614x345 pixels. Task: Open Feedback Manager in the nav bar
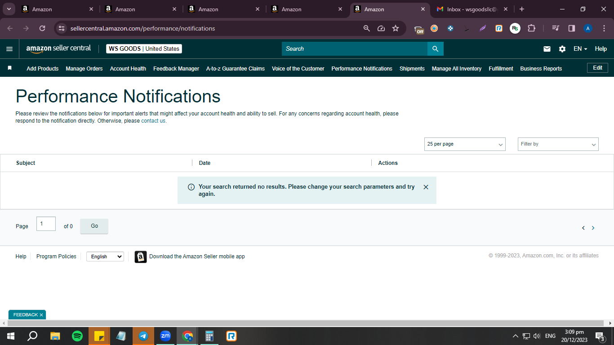coord(176,69)
